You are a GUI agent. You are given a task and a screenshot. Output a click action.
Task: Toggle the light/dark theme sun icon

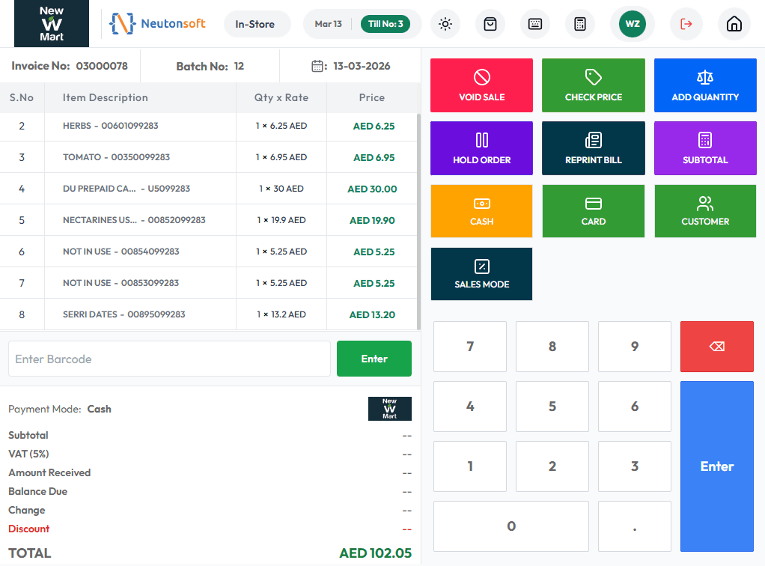[x=445, y=24]
